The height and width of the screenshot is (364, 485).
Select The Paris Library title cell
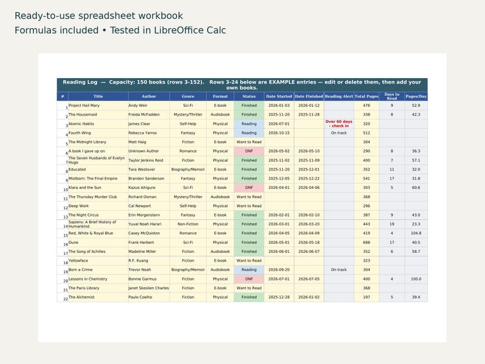(x=98, y=288)
